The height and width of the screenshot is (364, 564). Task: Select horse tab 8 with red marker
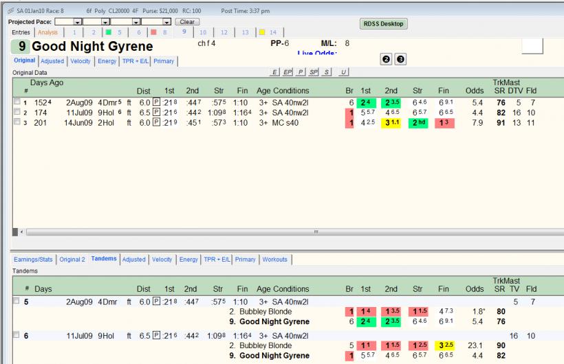coord(160,32)
